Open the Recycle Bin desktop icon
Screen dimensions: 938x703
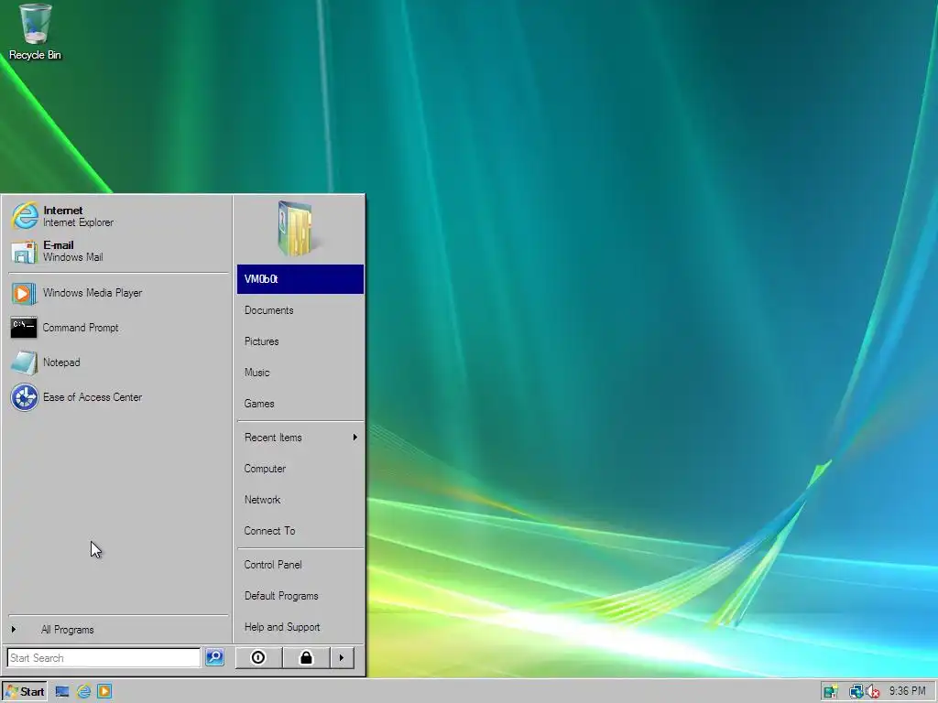pos(35,32)
